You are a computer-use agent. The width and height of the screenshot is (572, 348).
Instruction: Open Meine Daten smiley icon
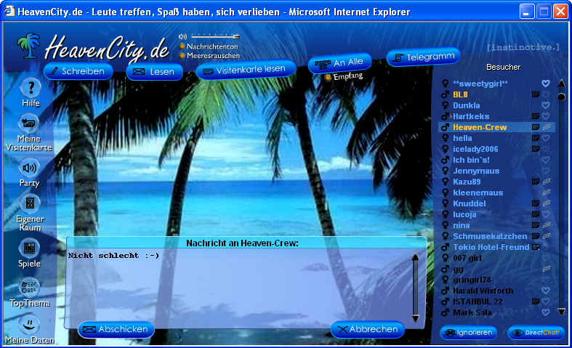(29, 324)
